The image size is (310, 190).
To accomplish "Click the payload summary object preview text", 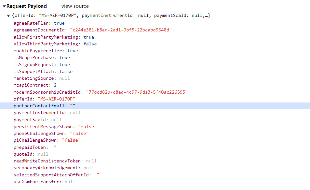I will pos(111,15).
